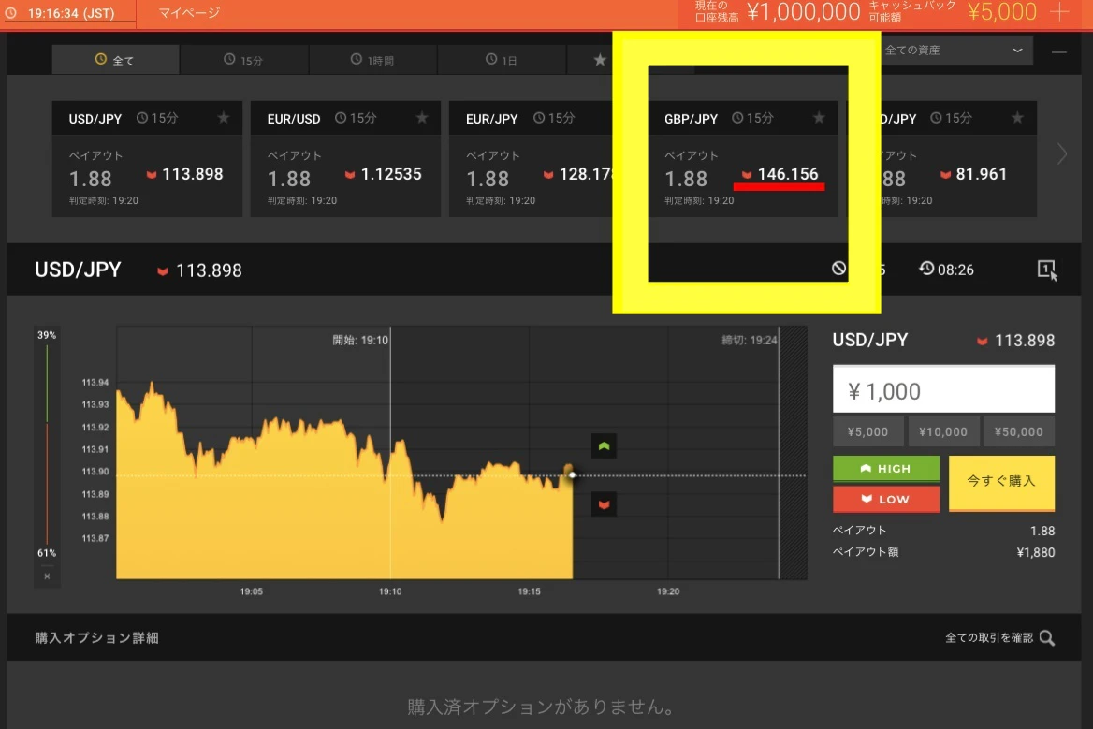Click the 1.12535 EUR/USD price
This screenshot has width=1093, height=729.
pos(391,173)
